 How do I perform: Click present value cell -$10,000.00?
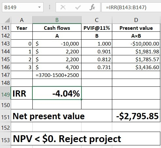(136, 44)
